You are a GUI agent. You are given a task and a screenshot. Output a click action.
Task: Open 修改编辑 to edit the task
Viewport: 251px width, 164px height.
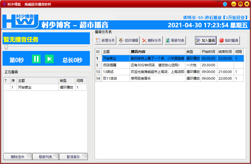pyautogui.click(x=129, y=40)
